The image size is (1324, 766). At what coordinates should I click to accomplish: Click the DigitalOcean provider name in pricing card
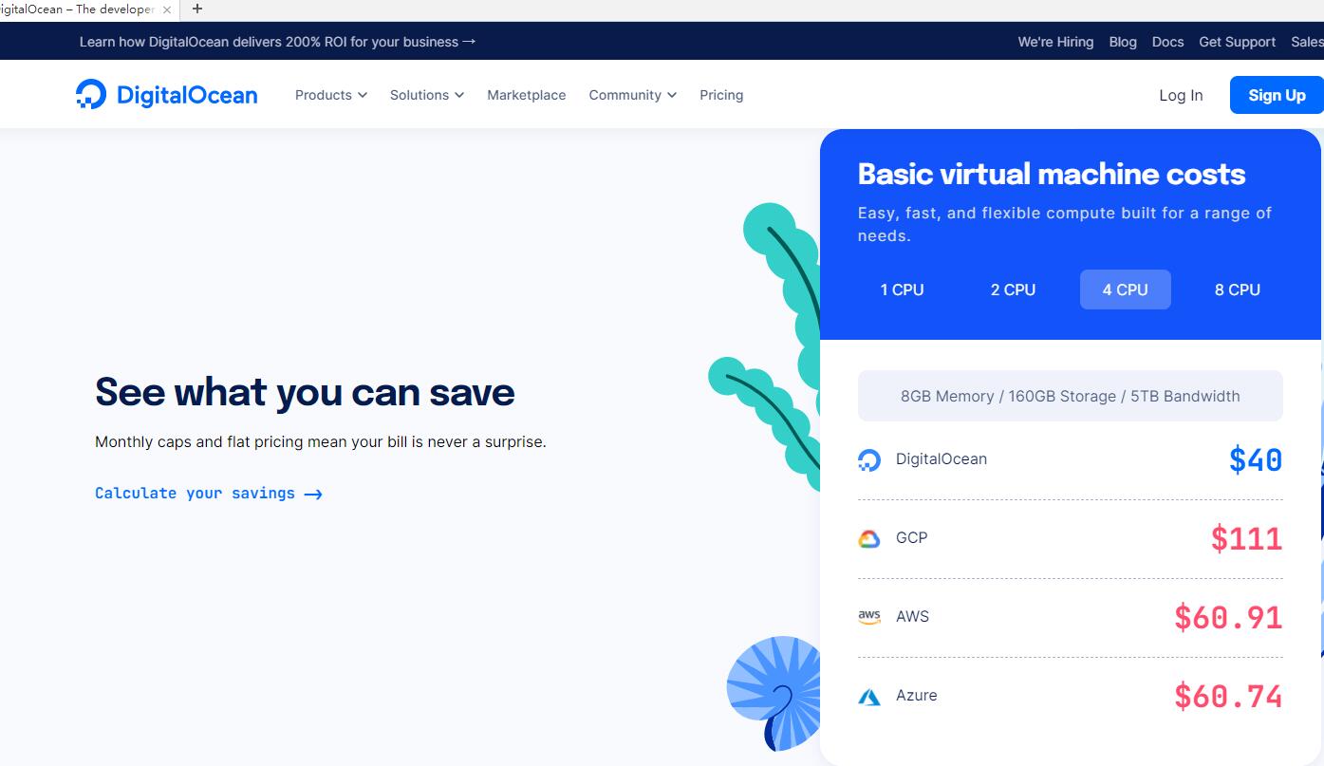coord(942,458)
